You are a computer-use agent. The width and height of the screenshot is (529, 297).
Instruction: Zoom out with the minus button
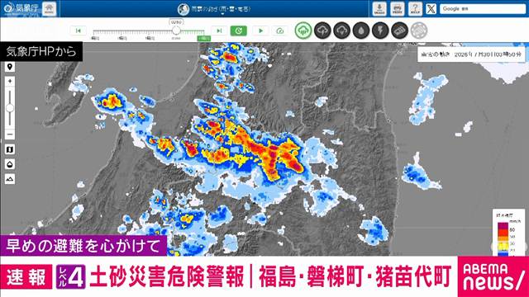pyautogui.click(x=10, y=134)
